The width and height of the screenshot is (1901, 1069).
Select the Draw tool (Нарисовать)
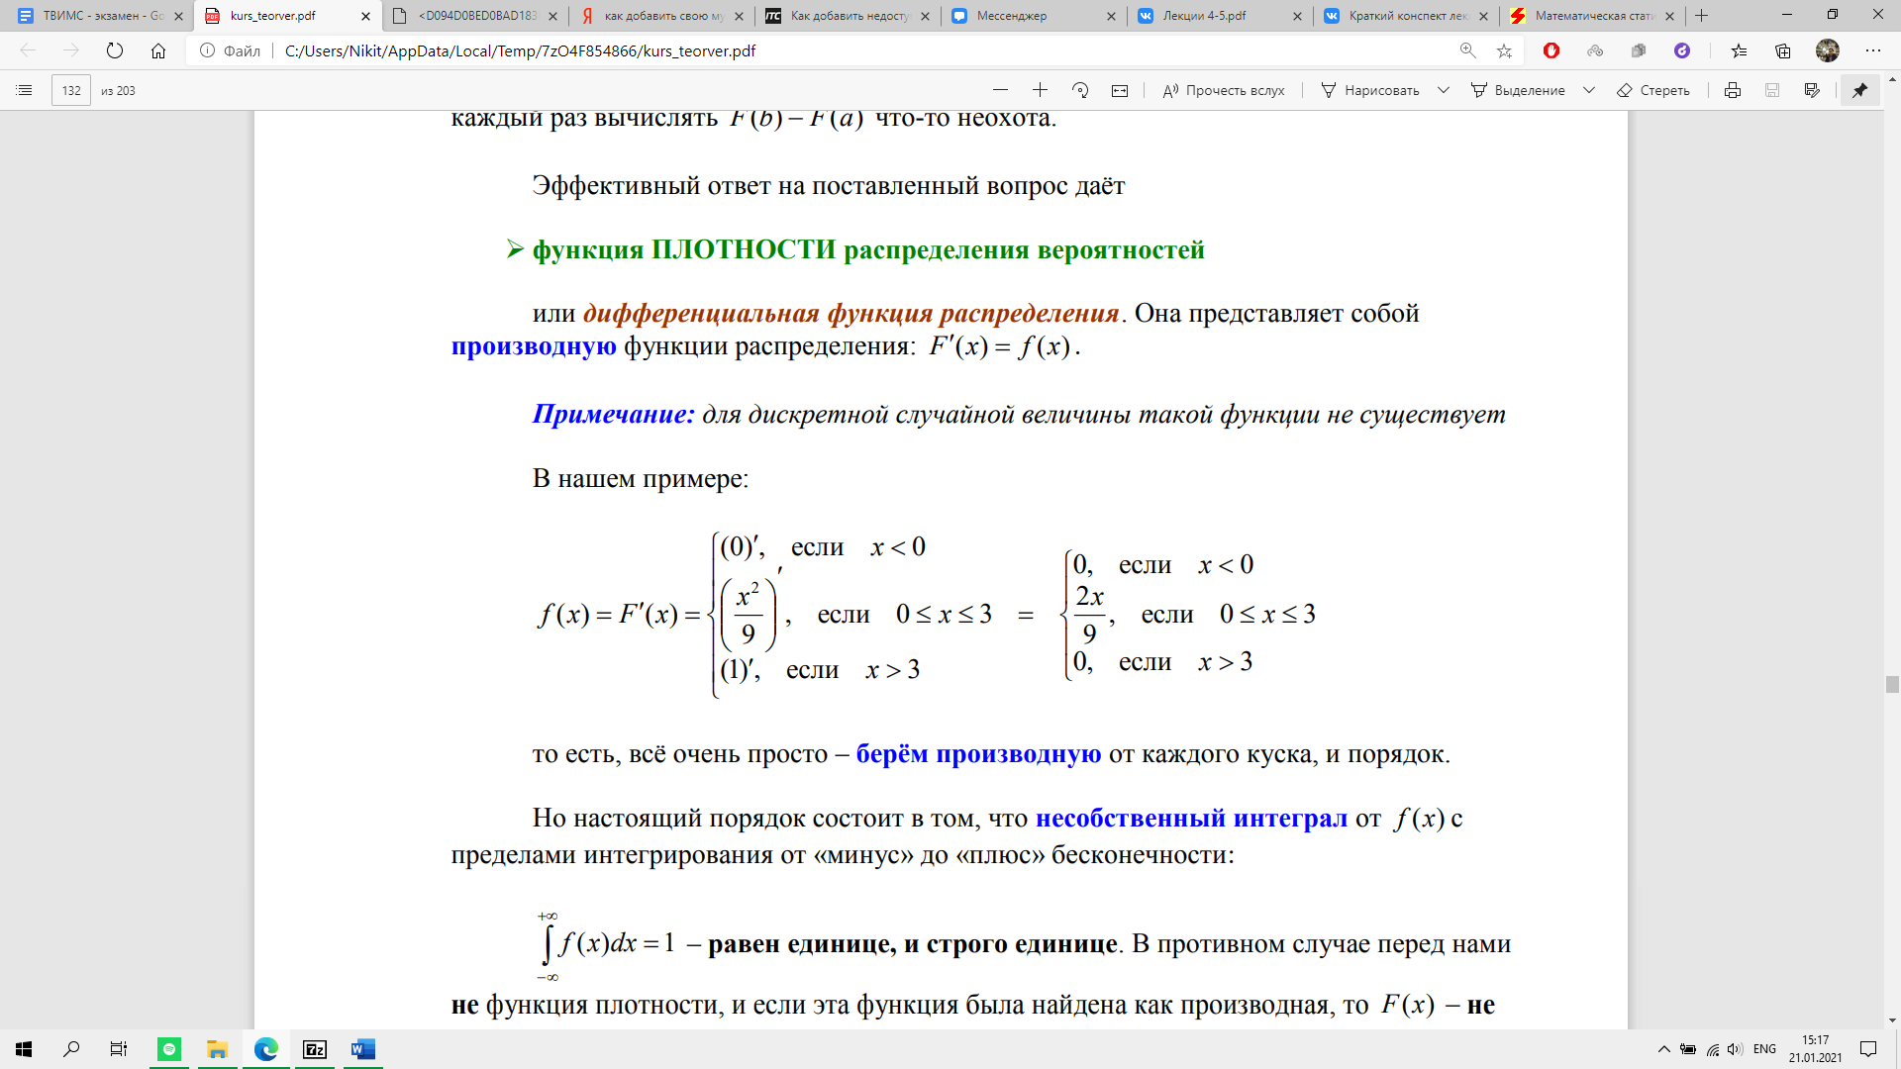click(1370, 90)
